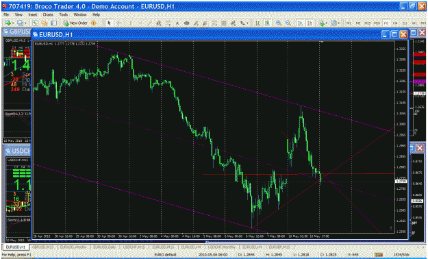Screen dimensions: 428x259
Task: Switch to the GBPUSD,M15 chart tab
Action: (43, 247)
